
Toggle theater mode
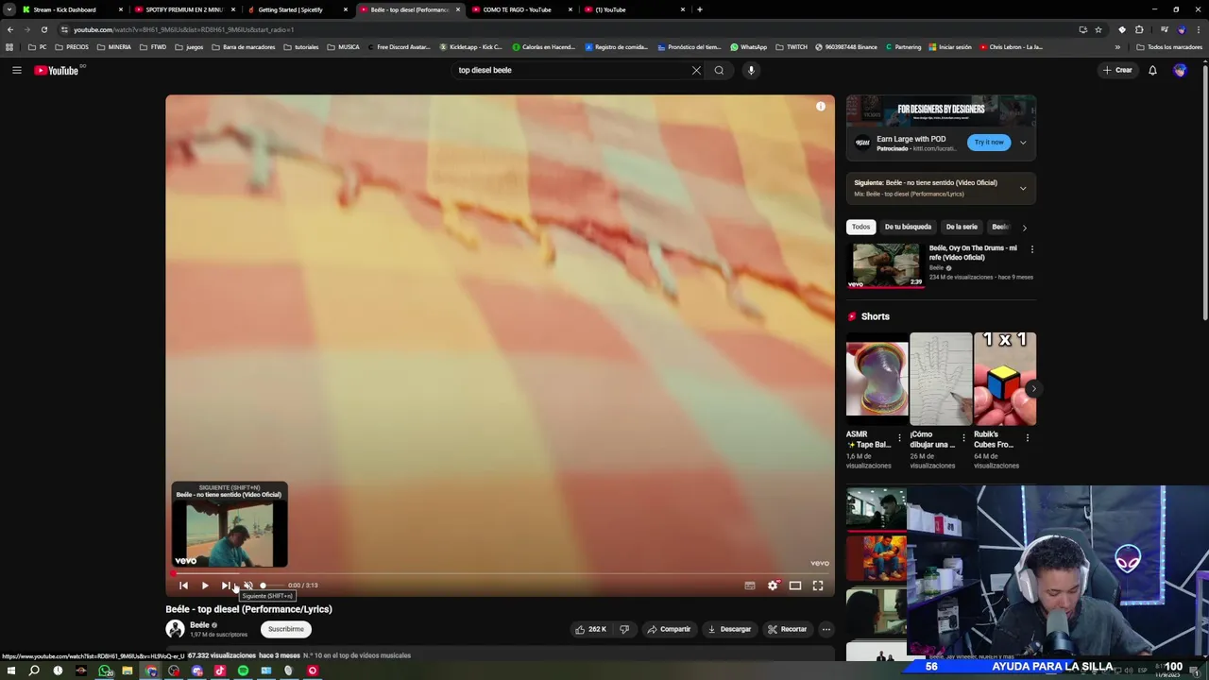(795, 586)
